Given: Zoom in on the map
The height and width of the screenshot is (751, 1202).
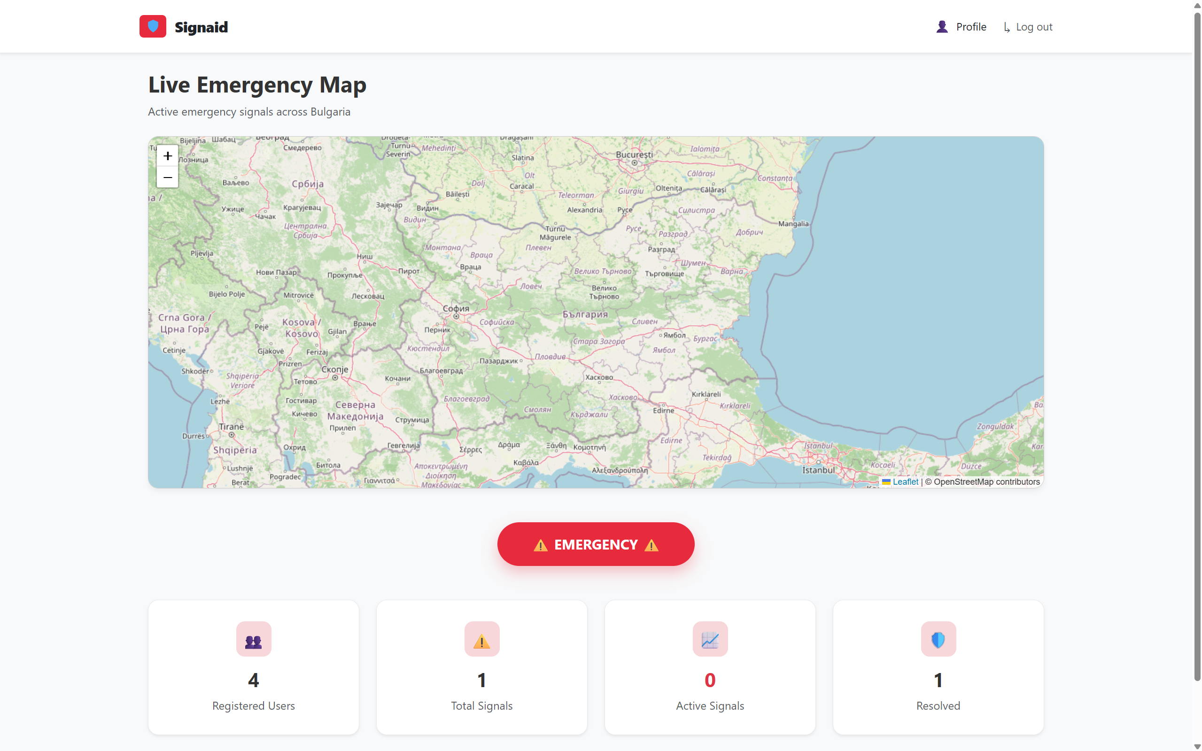Looking at the screenshot, I should click(x=167, y=156).
